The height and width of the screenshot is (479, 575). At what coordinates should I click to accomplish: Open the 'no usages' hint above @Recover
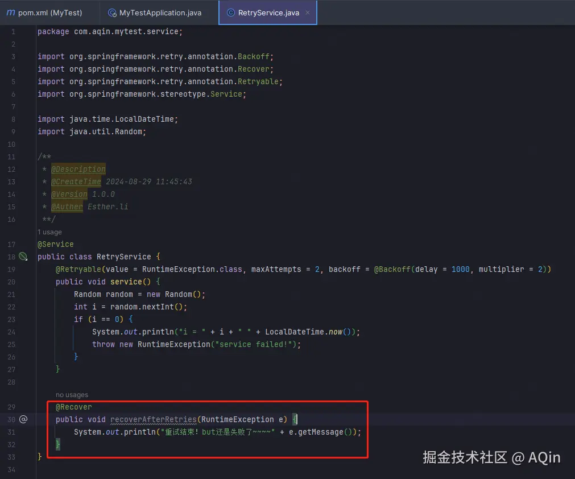(x=72, y=395)
